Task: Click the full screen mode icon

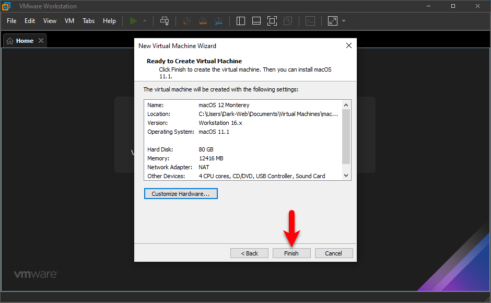Action: pos(272,21)
